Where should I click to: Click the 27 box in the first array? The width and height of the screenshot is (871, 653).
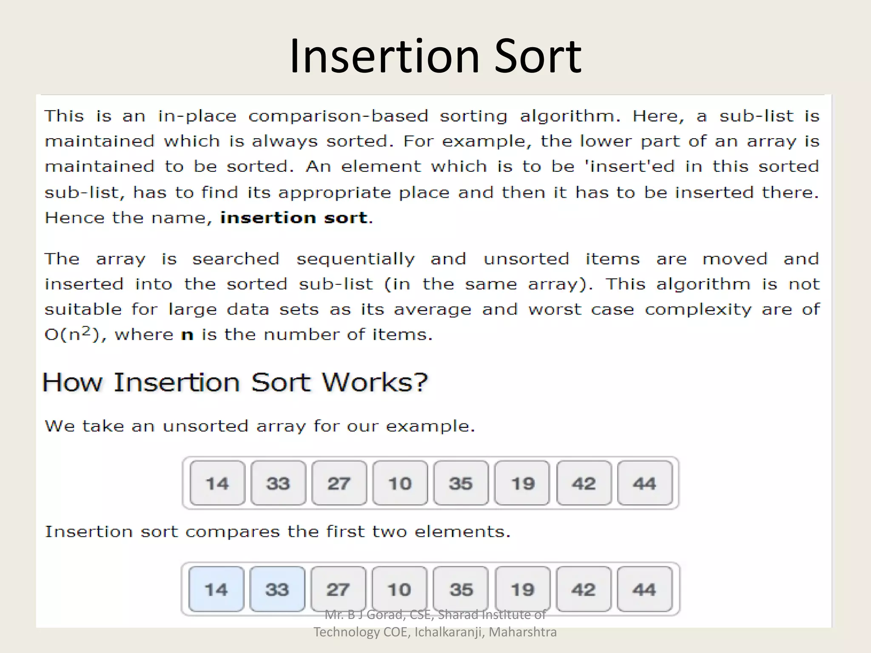[339, 483]
